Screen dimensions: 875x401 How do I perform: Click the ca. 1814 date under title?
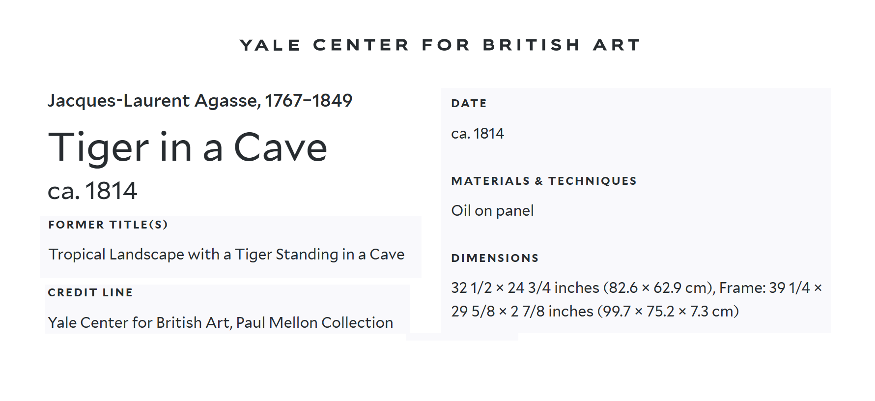tap(92, 191)
